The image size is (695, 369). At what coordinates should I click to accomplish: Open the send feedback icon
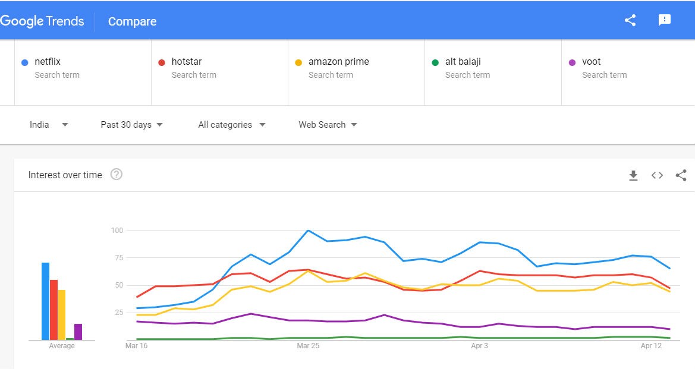[665, 20]
